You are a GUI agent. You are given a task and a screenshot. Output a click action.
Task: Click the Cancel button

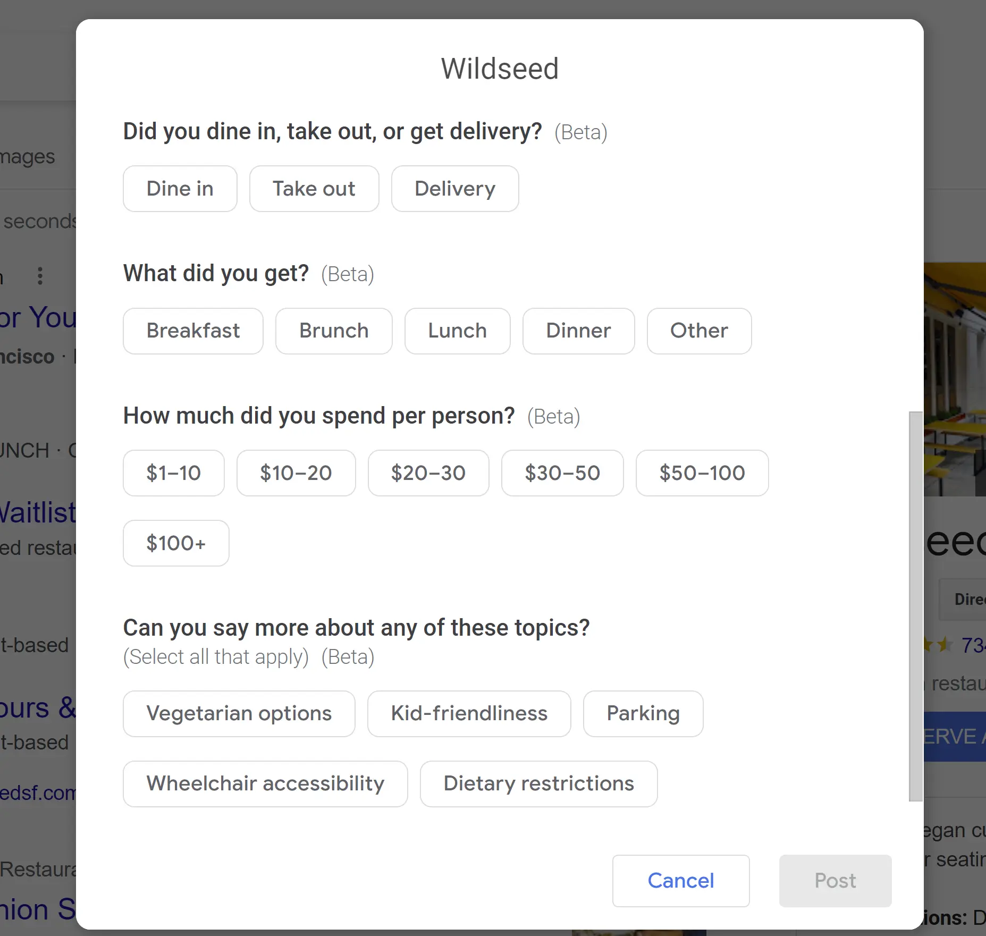point(680,880)
